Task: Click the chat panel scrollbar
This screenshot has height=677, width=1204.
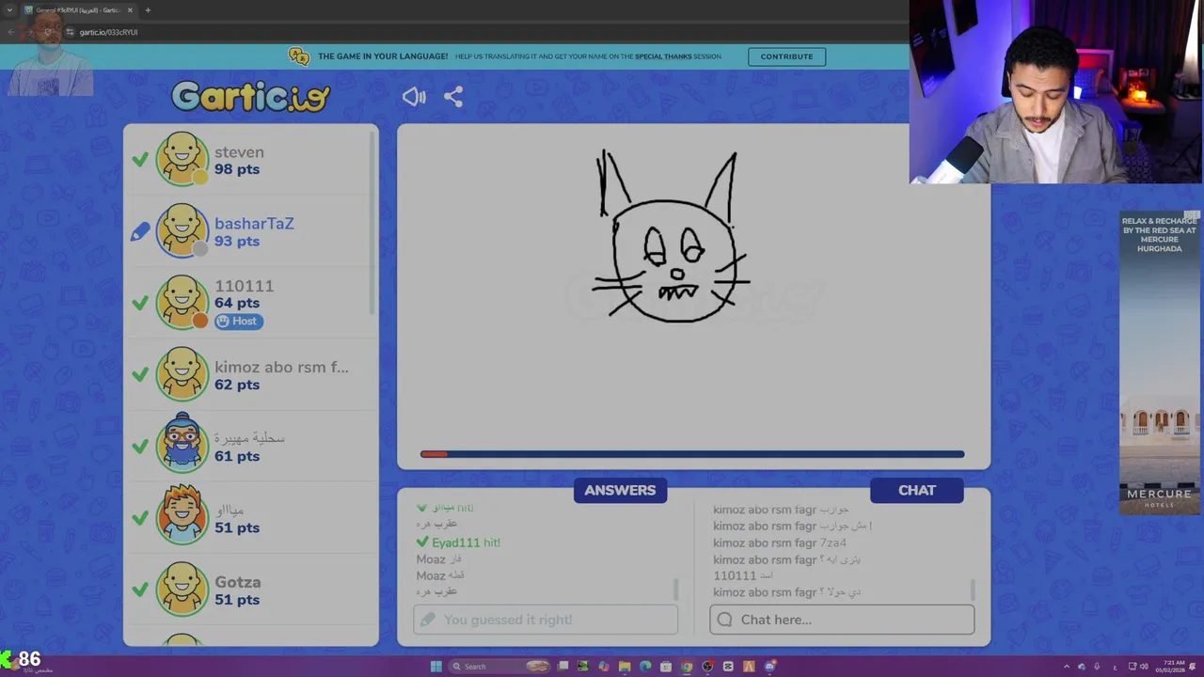Action: coord(973,590)
